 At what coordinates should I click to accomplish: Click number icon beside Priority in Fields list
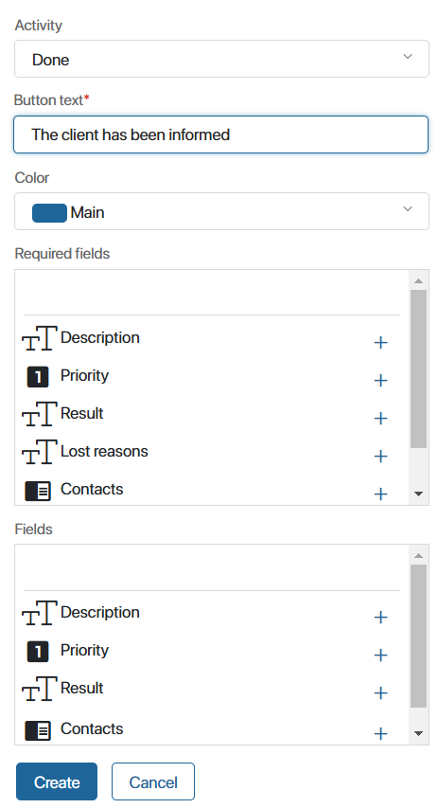[x=38, y=652]
